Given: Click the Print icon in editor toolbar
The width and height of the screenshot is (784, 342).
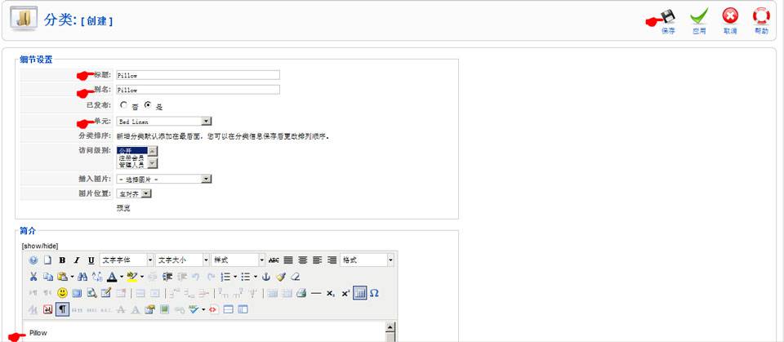Looking at the screenshot, I should (x=301, y=293).
